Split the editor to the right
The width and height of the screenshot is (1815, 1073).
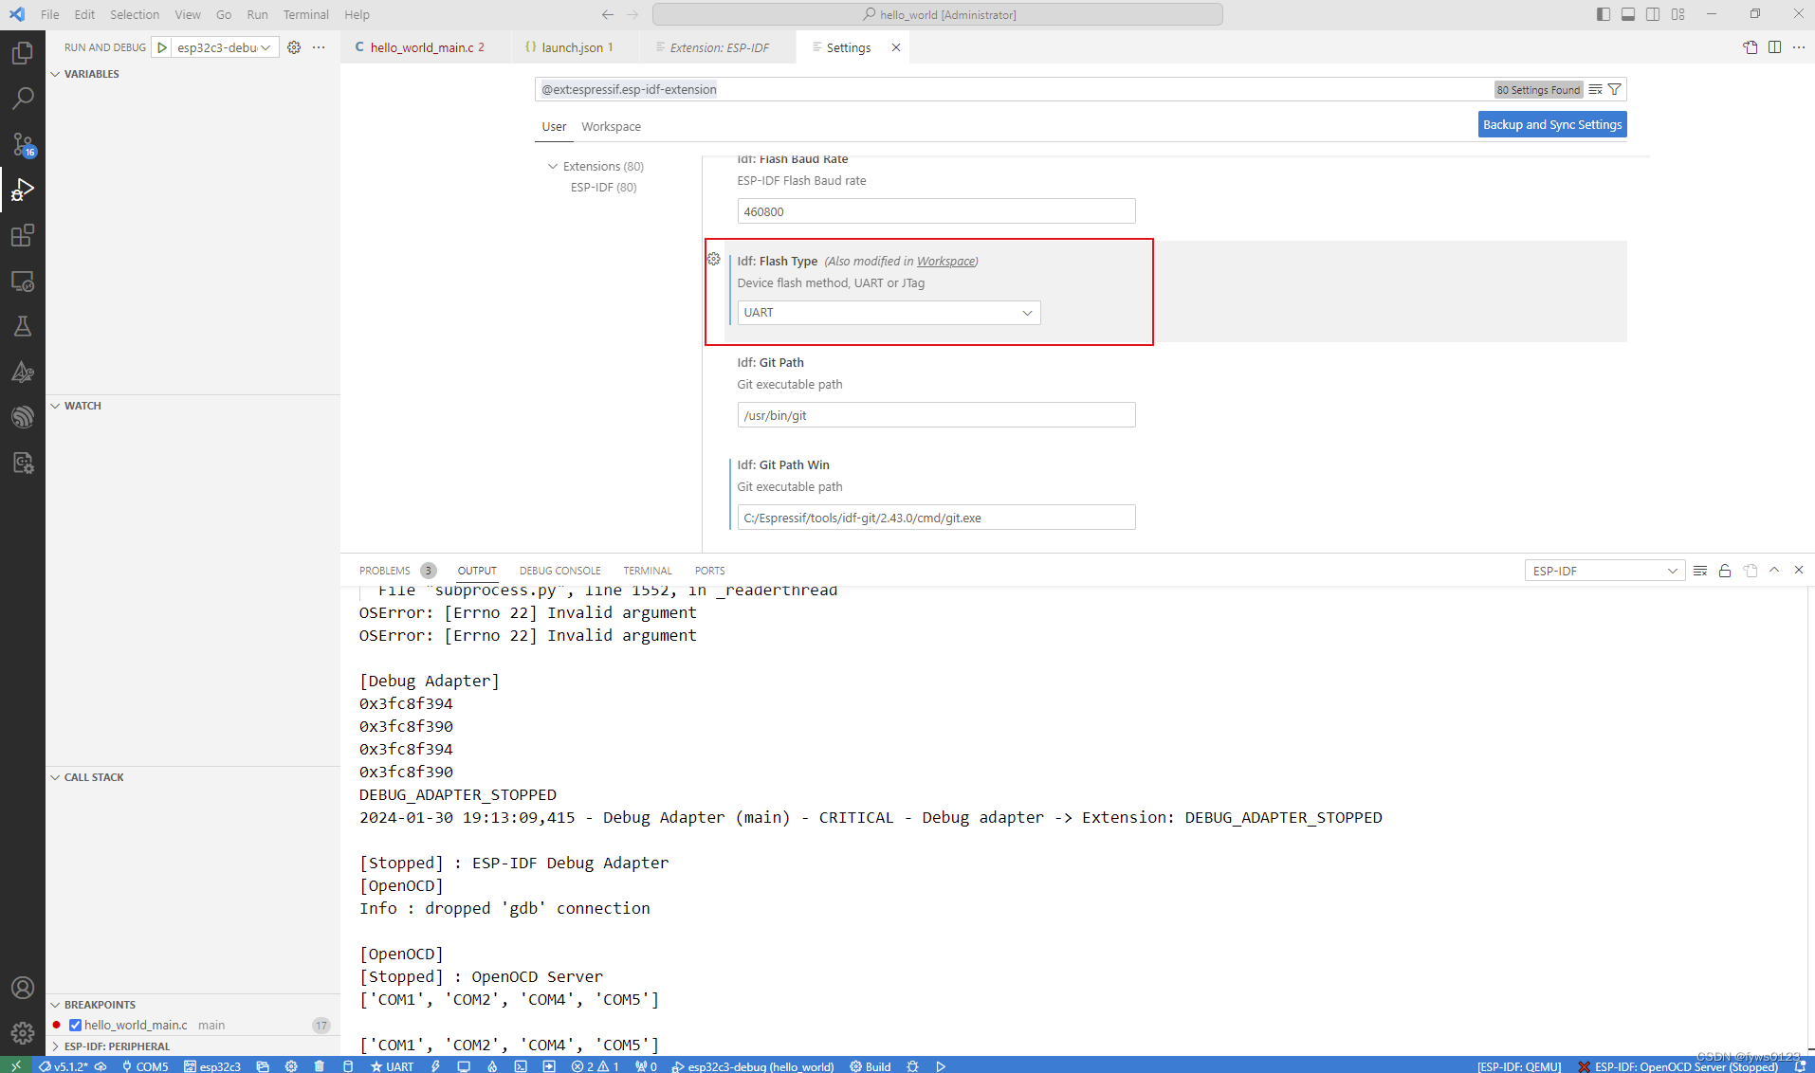(x=1775, y=47)
